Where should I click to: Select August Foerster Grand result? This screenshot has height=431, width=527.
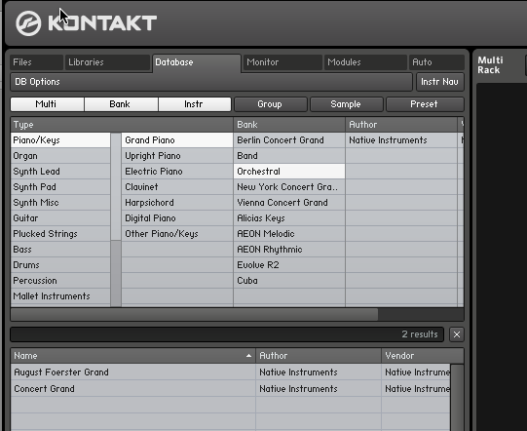tap(230, 372)
